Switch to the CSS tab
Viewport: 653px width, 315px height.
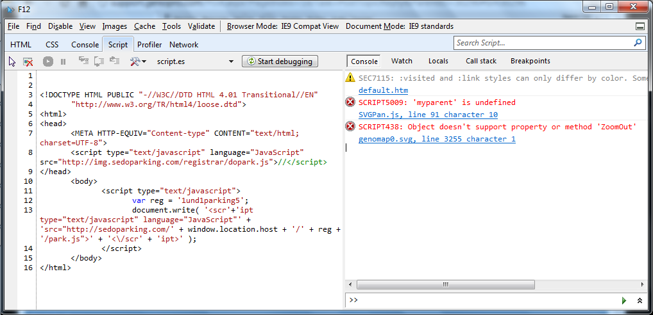coord(52,44)
